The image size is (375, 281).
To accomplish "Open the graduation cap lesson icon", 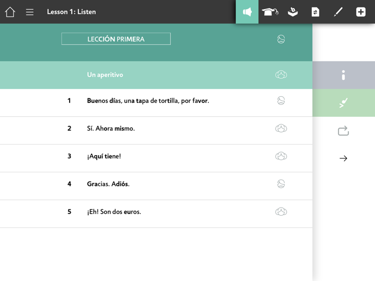I will pos(270,12).
